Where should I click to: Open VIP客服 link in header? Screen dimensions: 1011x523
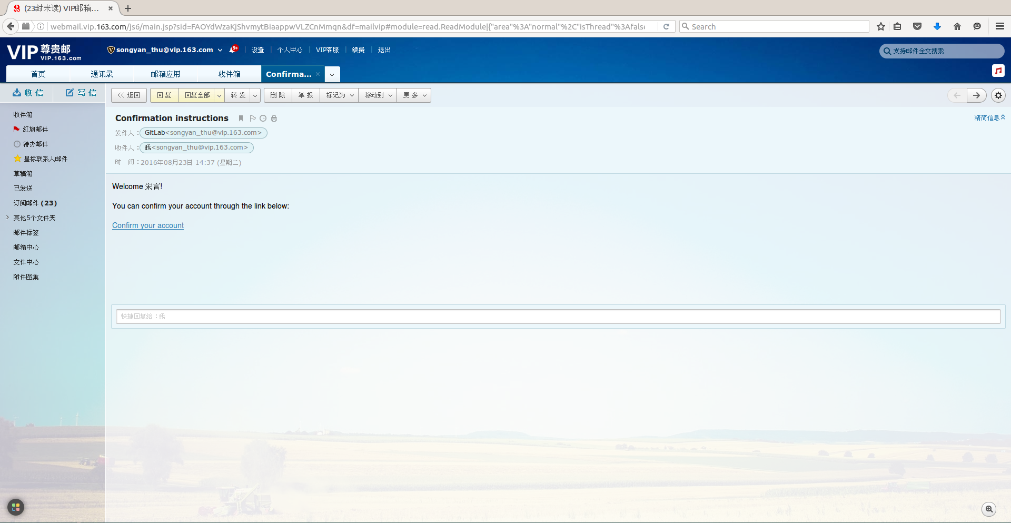pyautogui.click(x=327, y=50)
